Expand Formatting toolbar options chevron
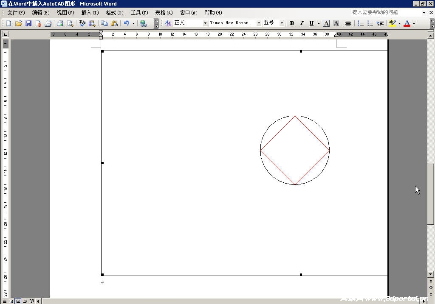The width and height of the screenshot is (435, 304). point(432,23)
